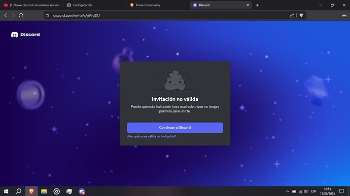Go back with the browser back arrow

(6, 15)
